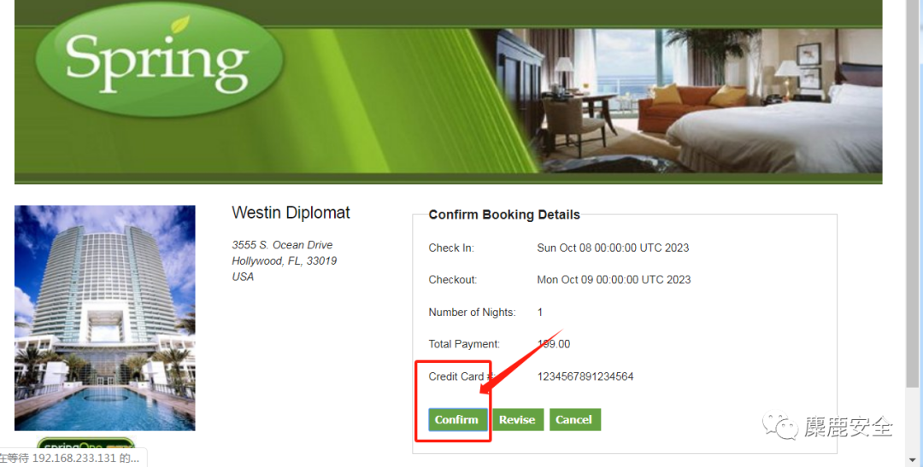Click the SpringOne badge below the photo
Viewport: 923px width, 467px height.
tap(86, 446)
